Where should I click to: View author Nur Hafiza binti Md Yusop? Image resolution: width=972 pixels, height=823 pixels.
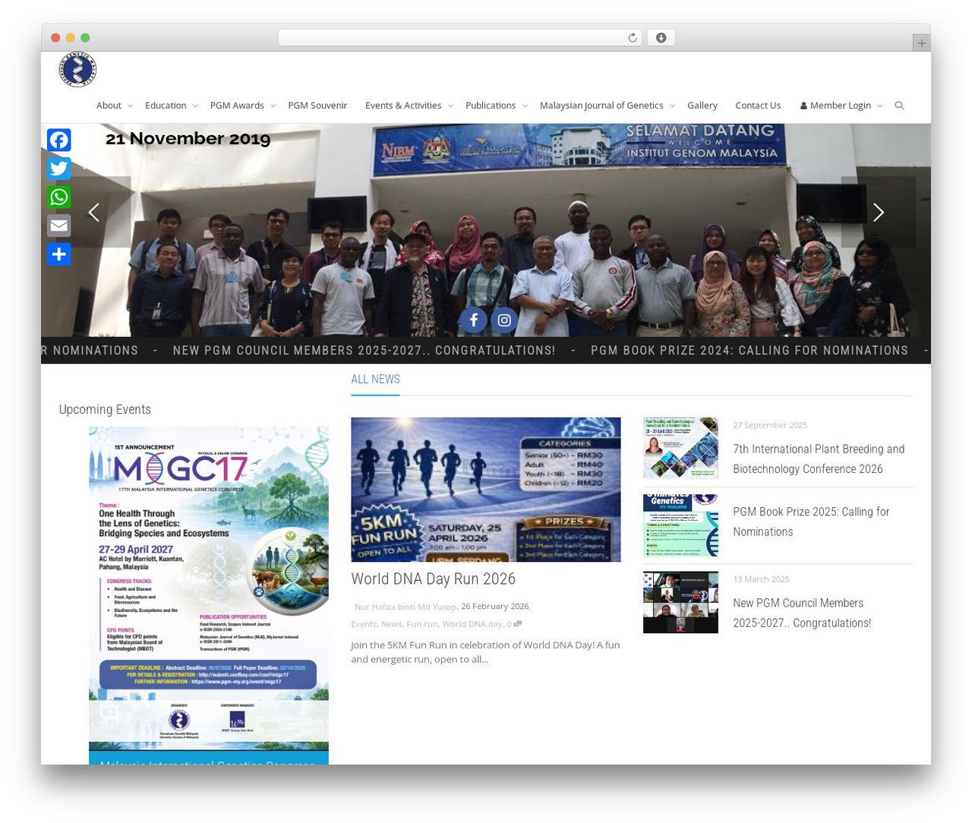[x=406, y=607]
